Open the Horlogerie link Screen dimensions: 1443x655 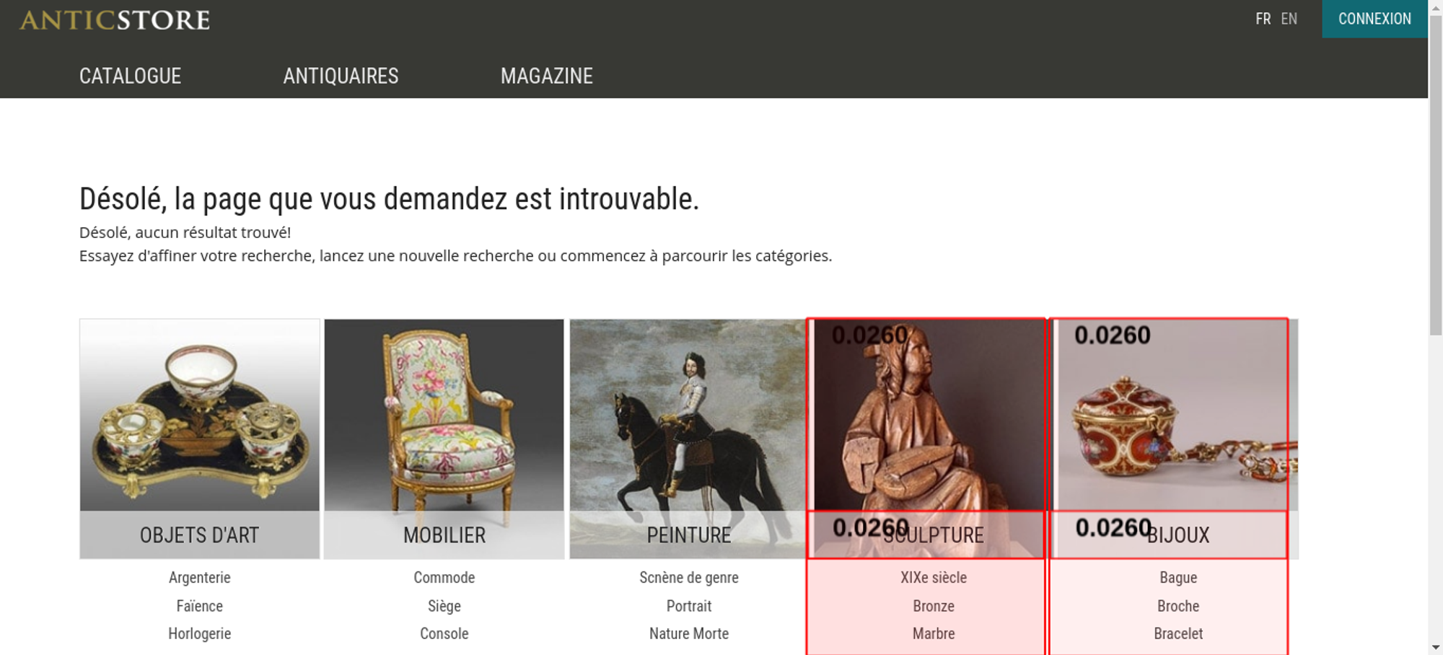(x=200, y=633)
